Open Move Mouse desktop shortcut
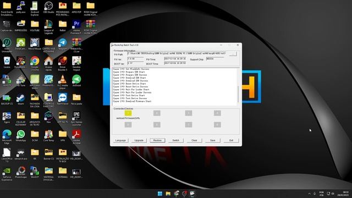This screenshot has width=352, height=198. 35,44
